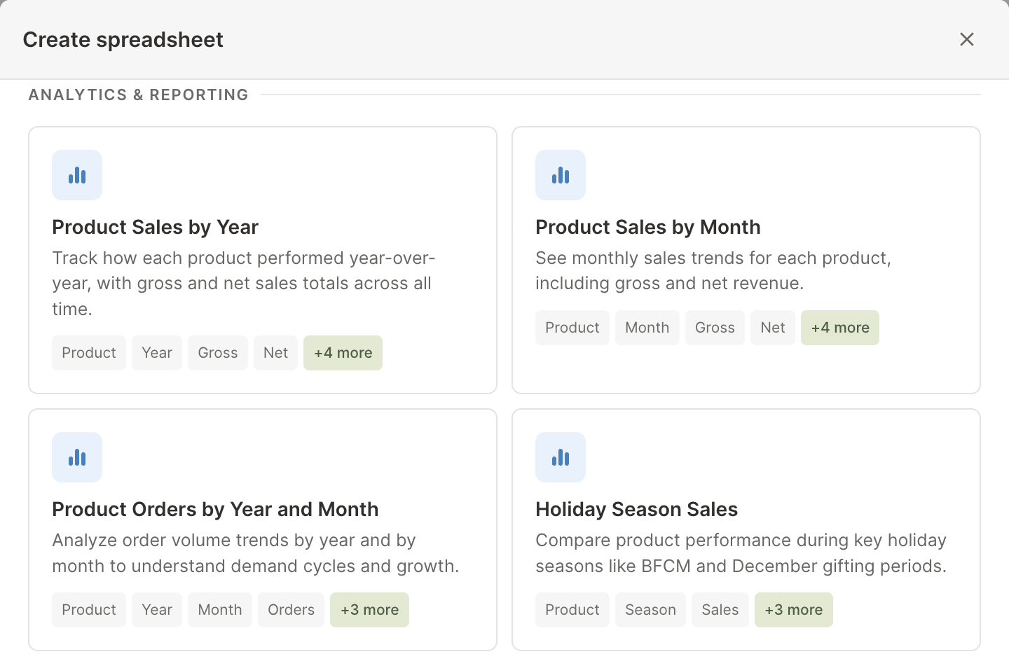Click the 'Track how each product performed' description
Screen dimensions: 1009x661
(x=244, y=284)
